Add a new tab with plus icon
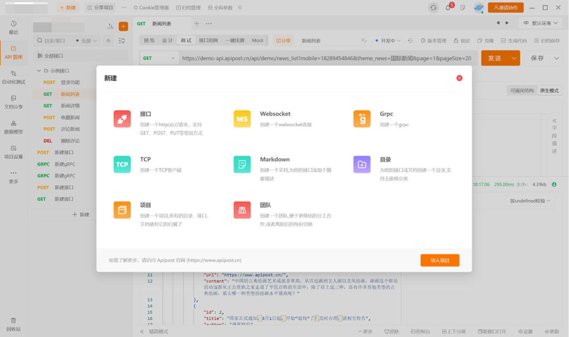This screenshot has width=569, height=337. point(197,24)
